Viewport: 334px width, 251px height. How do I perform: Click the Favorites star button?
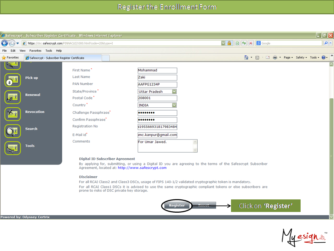[10, 58]
